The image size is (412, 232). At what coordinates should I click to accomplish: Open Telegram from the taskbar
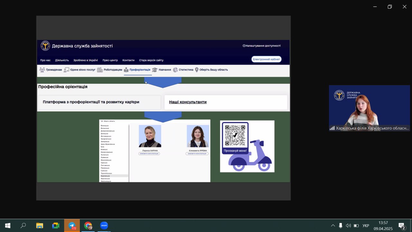pos(72,226)
